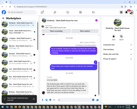Click the Search Facebook field
The image size is (137, 109).
tap(22, 12)
